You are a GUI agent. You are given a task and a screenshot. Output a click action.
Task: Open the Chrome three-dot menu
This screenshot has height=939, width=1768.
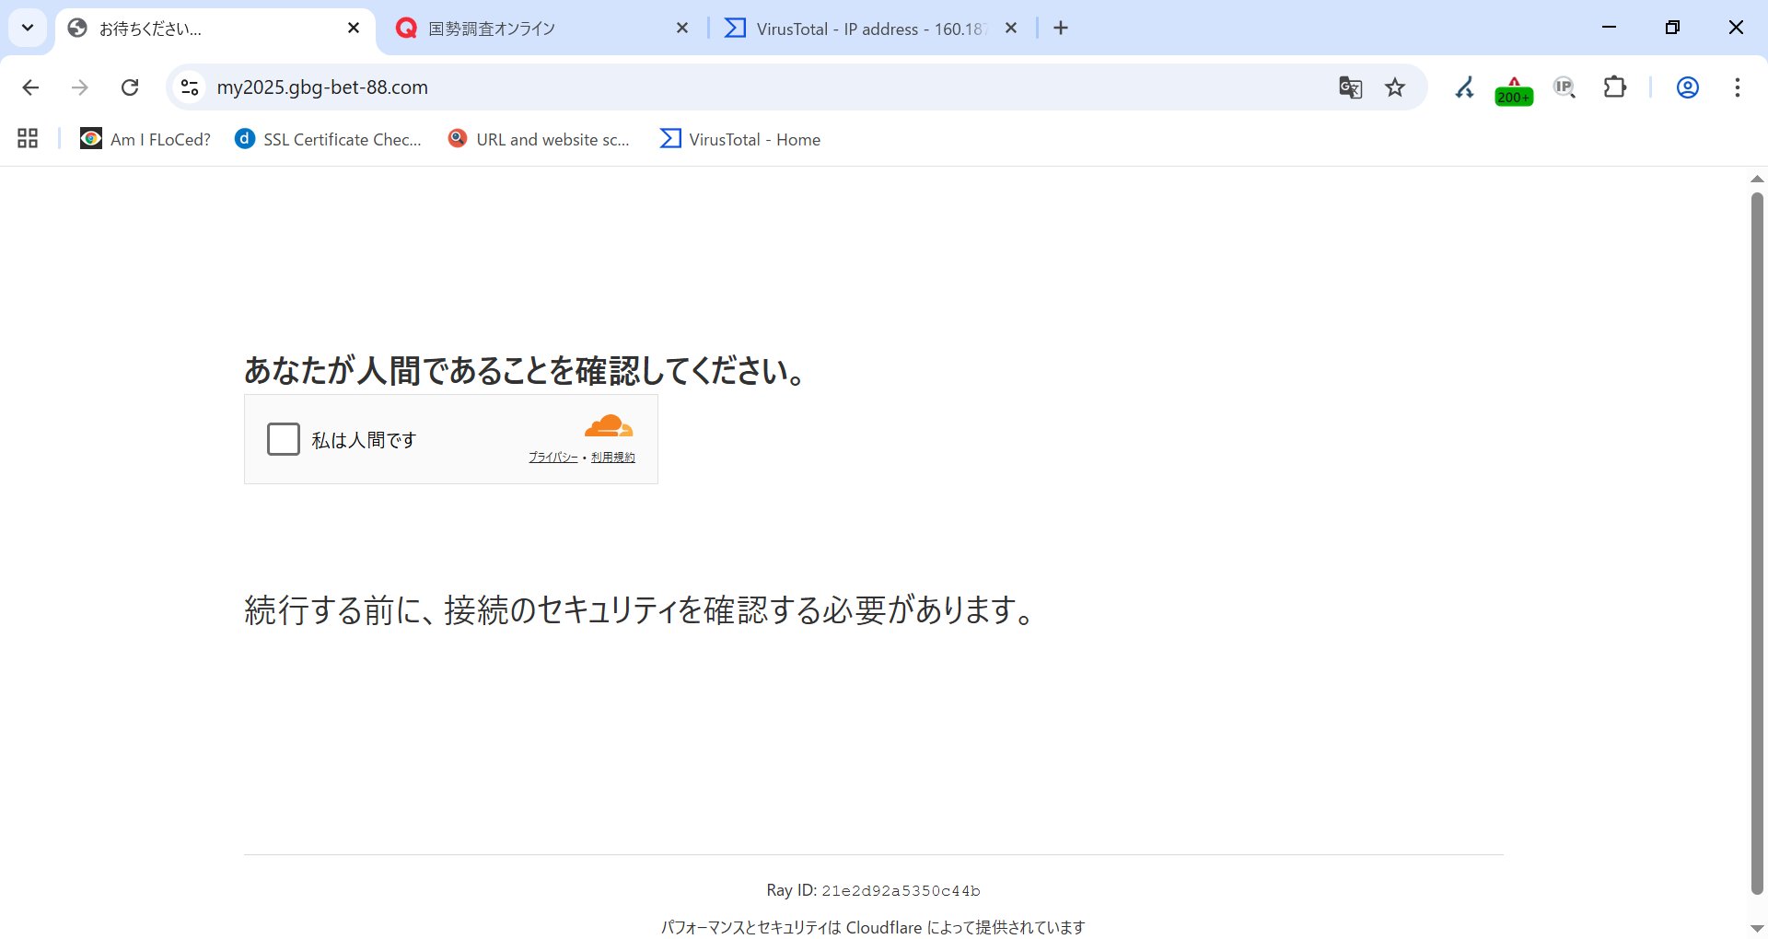pos(1737,87)
